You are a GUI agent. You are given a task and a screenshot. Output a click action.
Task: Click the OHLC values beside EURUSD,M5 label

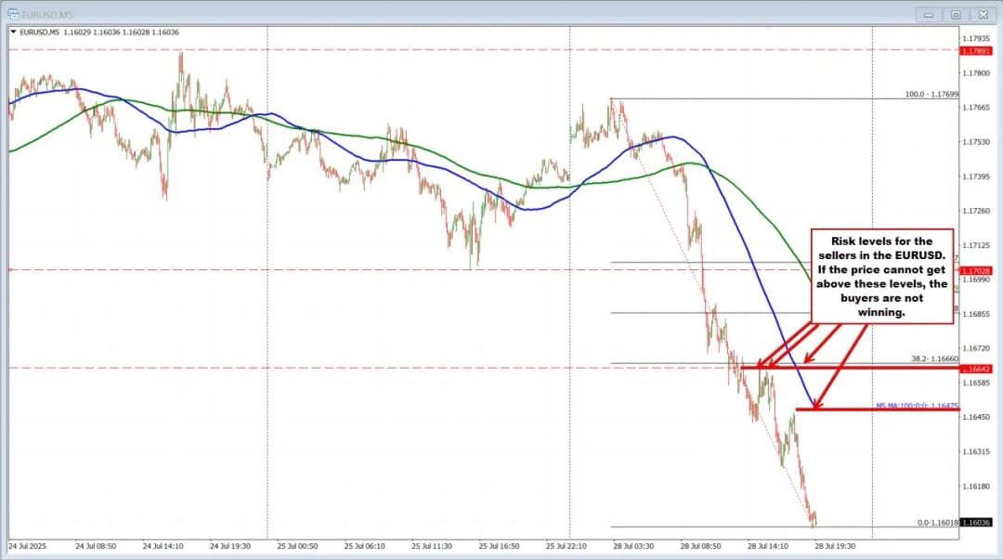[117, 32]
